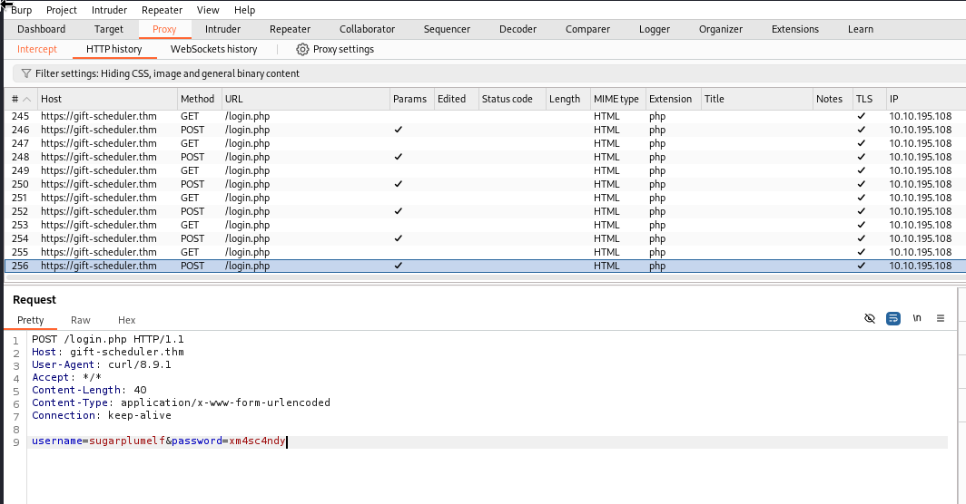Click the sort arrow in the # column
The image size is (966, 504).
[27, 99]
